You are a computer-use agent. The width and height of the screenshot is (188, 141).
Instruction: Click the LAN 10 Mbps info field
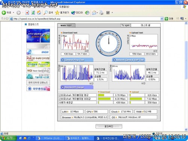click(x=72, y=112)
